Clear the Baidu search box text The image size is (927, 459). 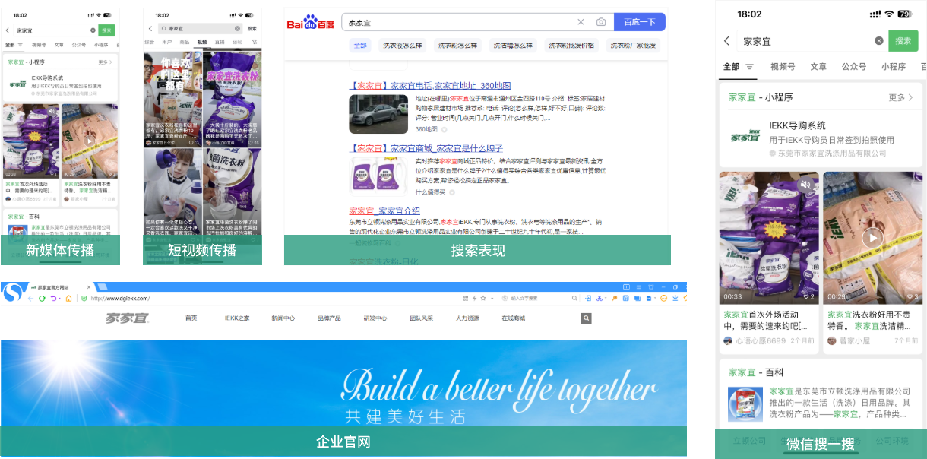point(581,22)
